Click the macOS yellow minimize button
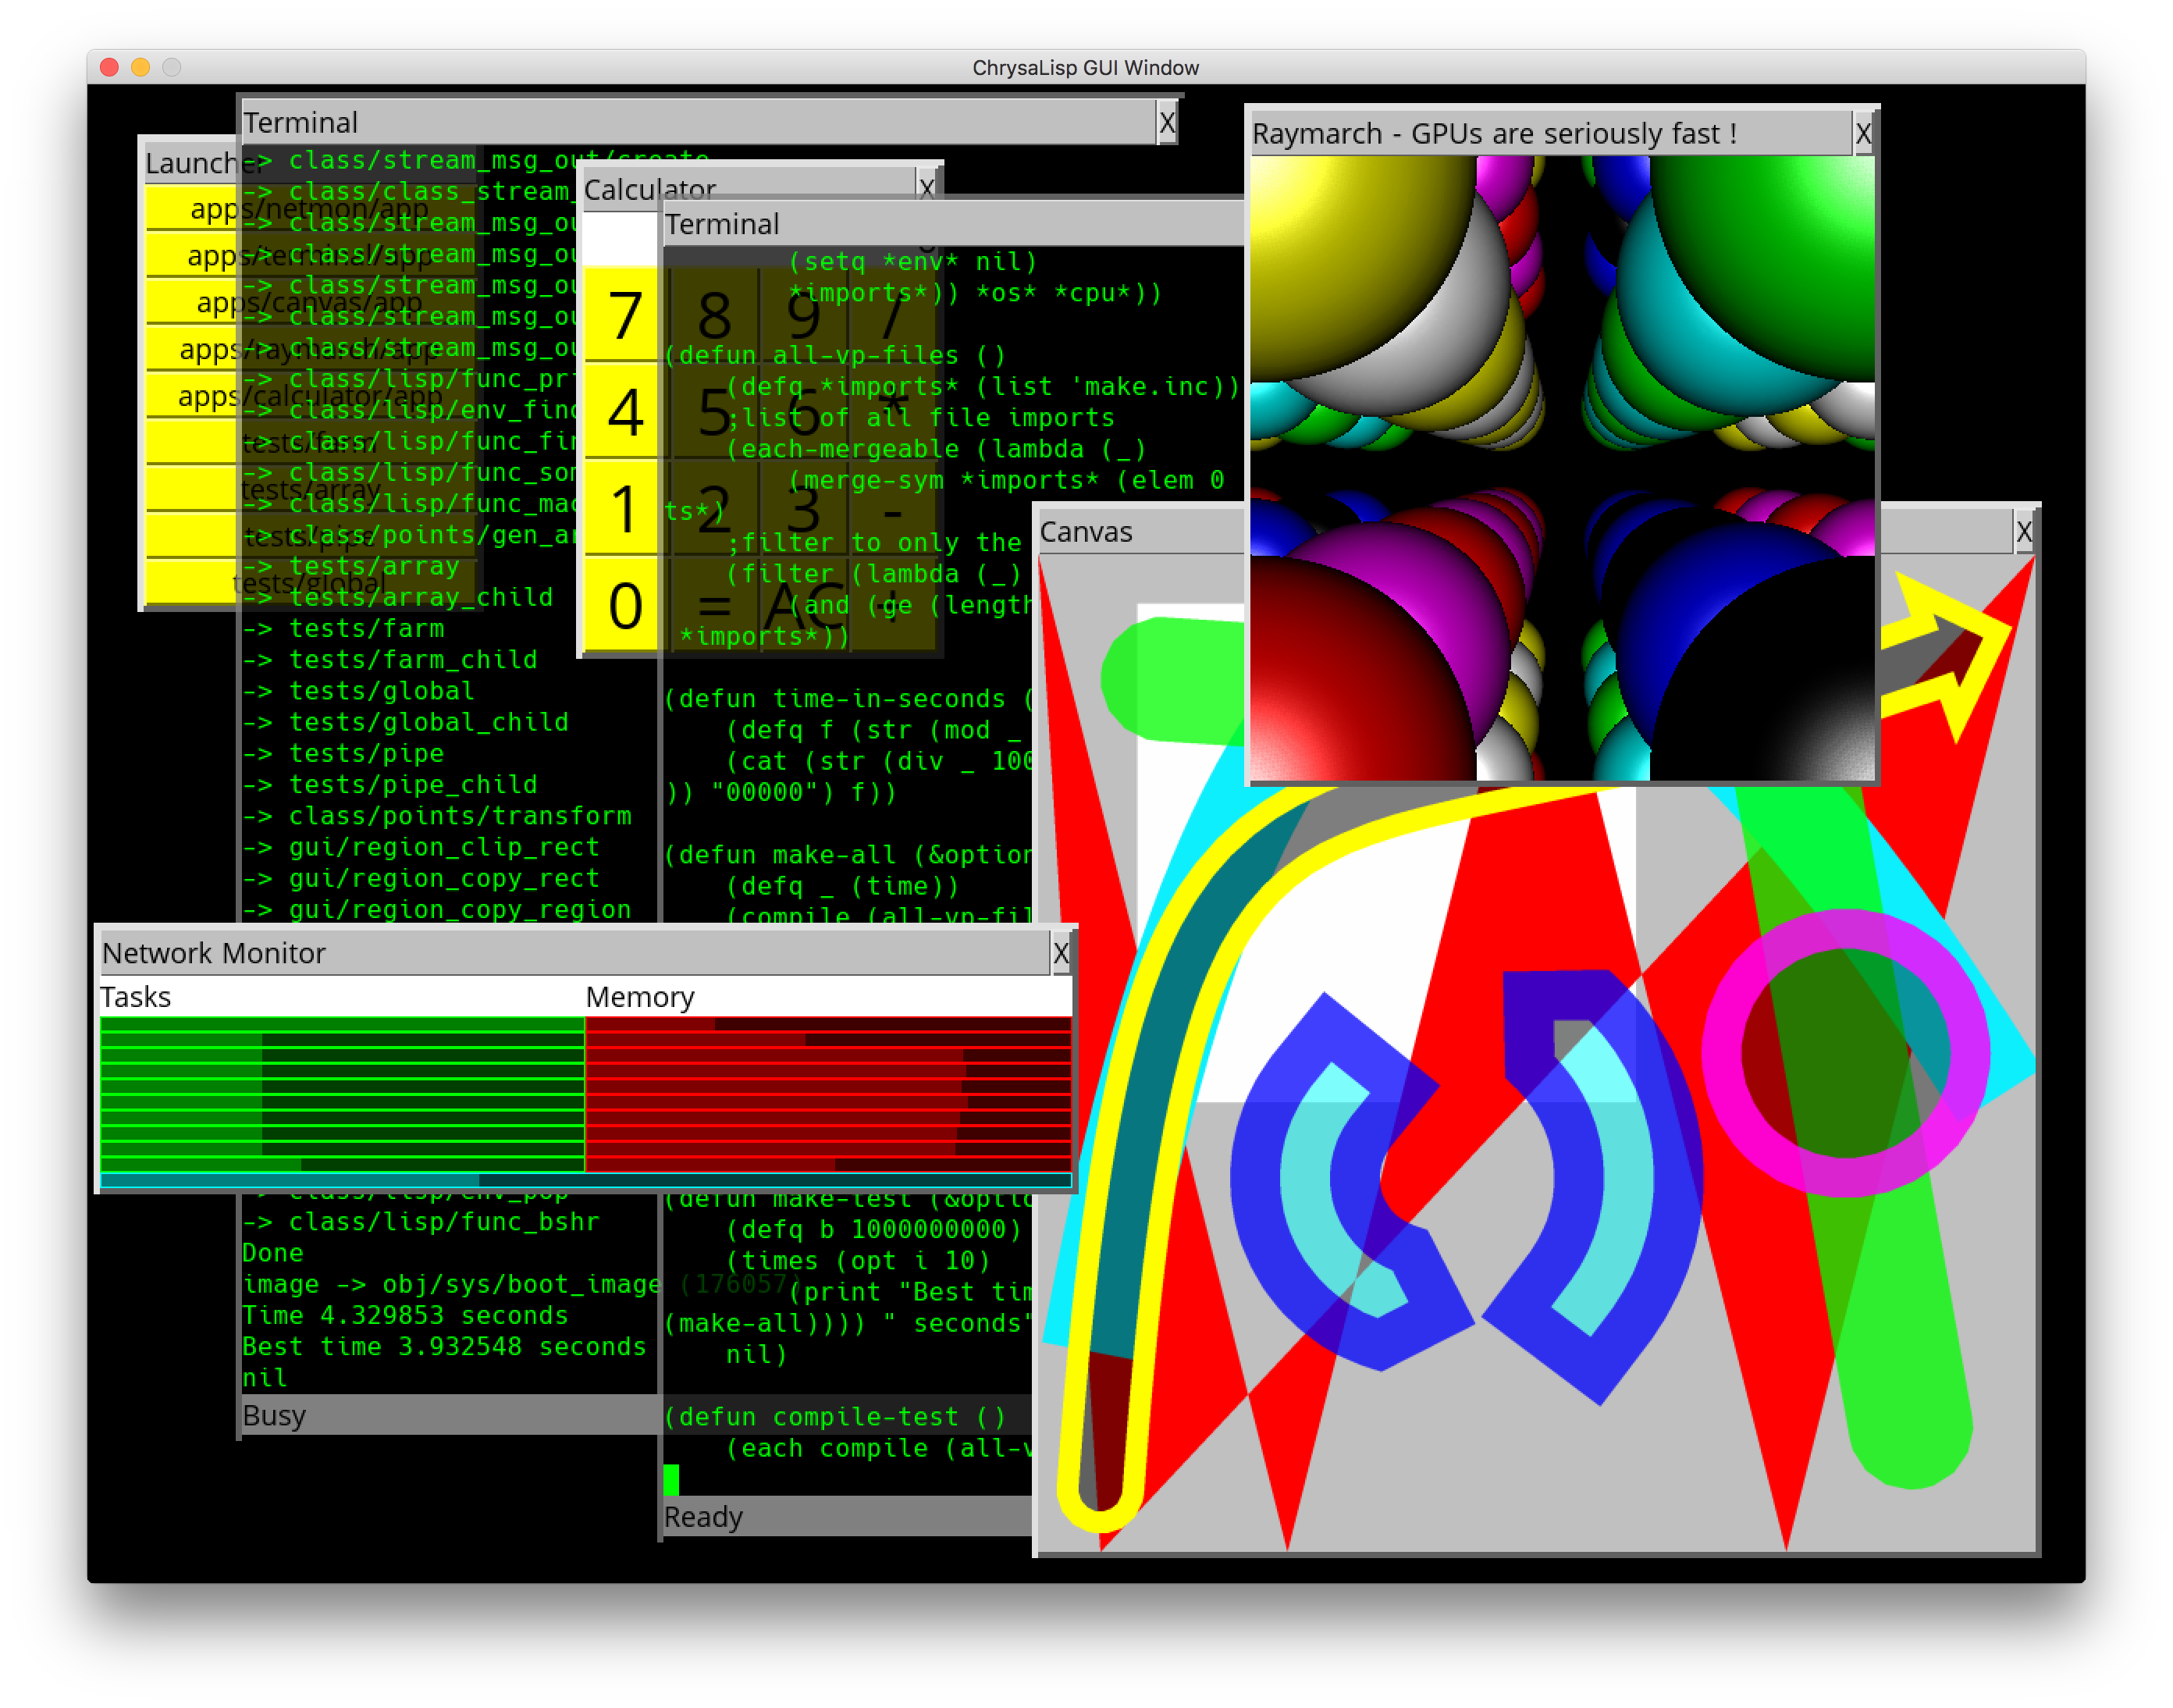 click(x=141, y=67)
